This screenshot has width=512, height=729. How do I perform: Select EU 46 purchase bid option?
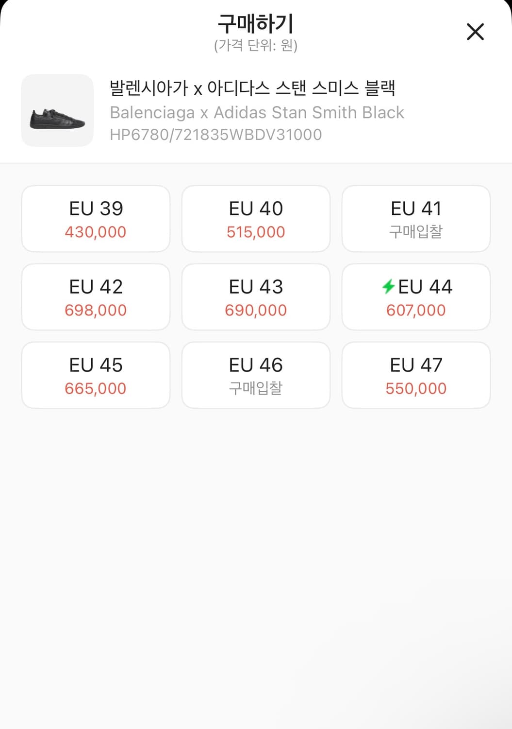click(256, 375)
